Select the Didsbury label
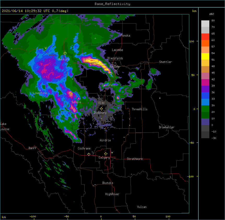The height and width of the screenshot is (220, 225). (x=100, y=113)
